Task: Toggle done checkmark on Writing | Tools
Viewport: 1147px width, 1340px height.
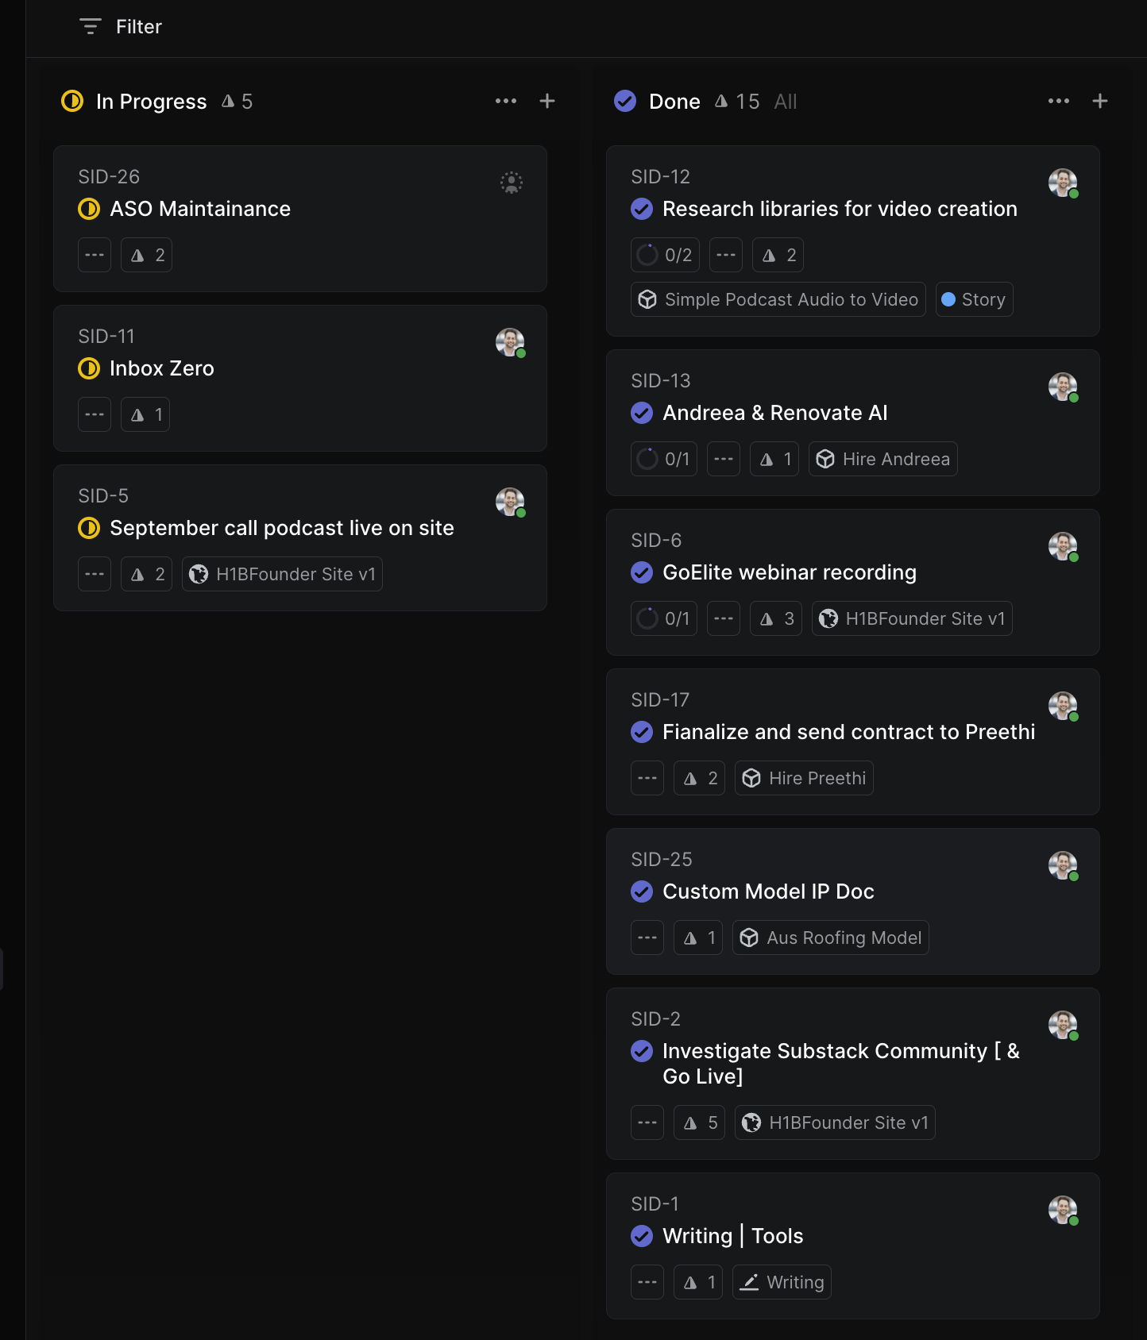Action: 642,1236
